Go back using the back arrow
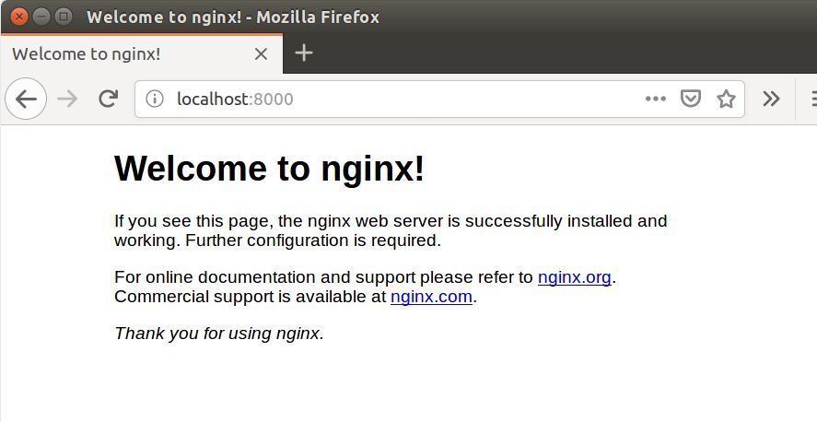817x422 pixels. 26,99
